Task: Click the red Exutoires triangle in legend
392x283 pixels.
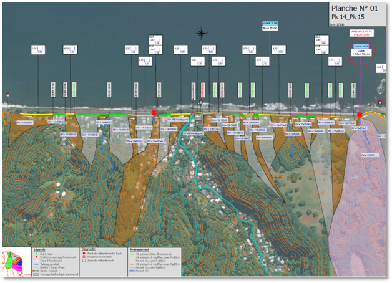Action: (x=36, y=257)
